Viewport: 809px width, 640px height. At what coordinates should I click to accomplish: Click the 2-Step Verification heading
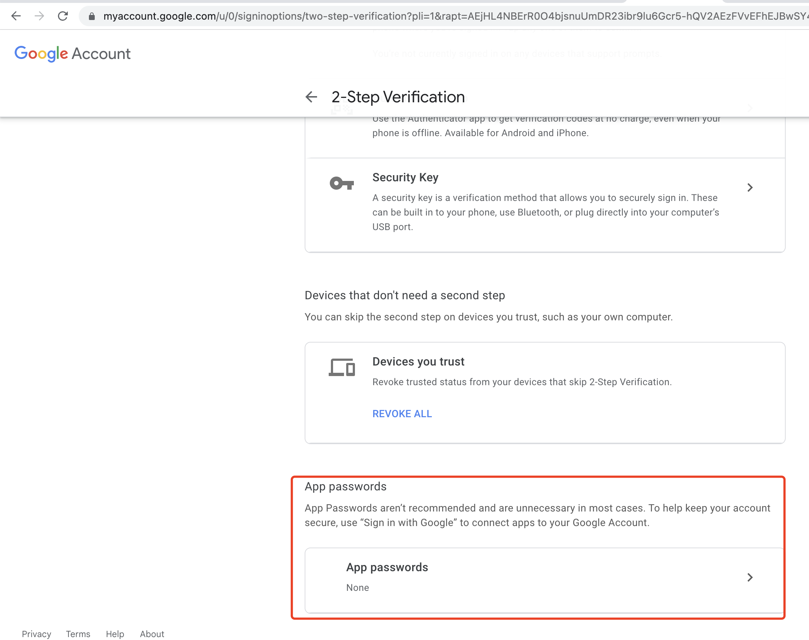[x=398, y=97]
